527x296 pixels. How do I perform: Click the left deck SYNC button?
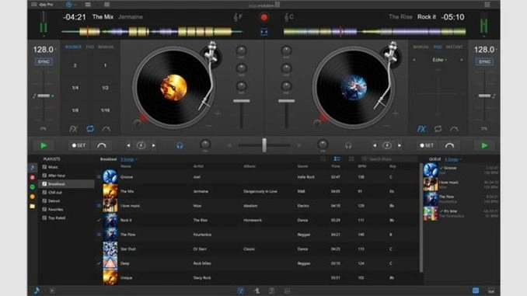[44, 62]
